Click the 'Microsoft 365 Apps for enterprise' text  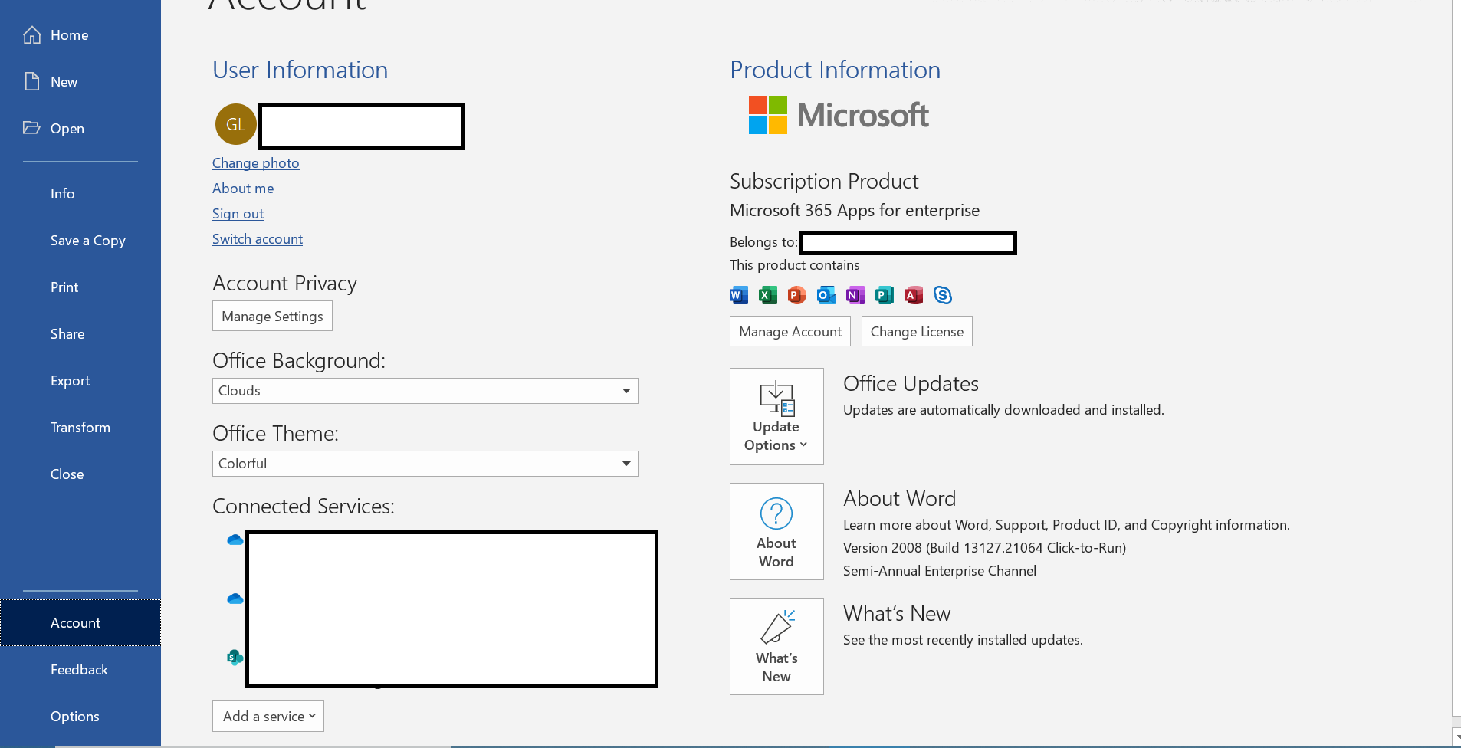click(855, 211)
